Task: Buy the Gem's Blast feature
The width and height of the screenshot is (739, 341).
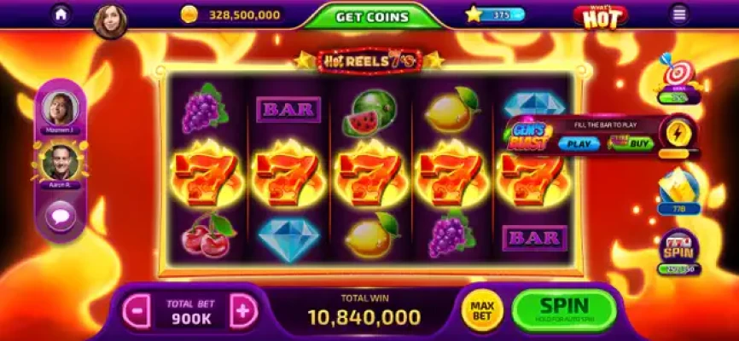Action: pyautogui.click(x=631, y=144)
